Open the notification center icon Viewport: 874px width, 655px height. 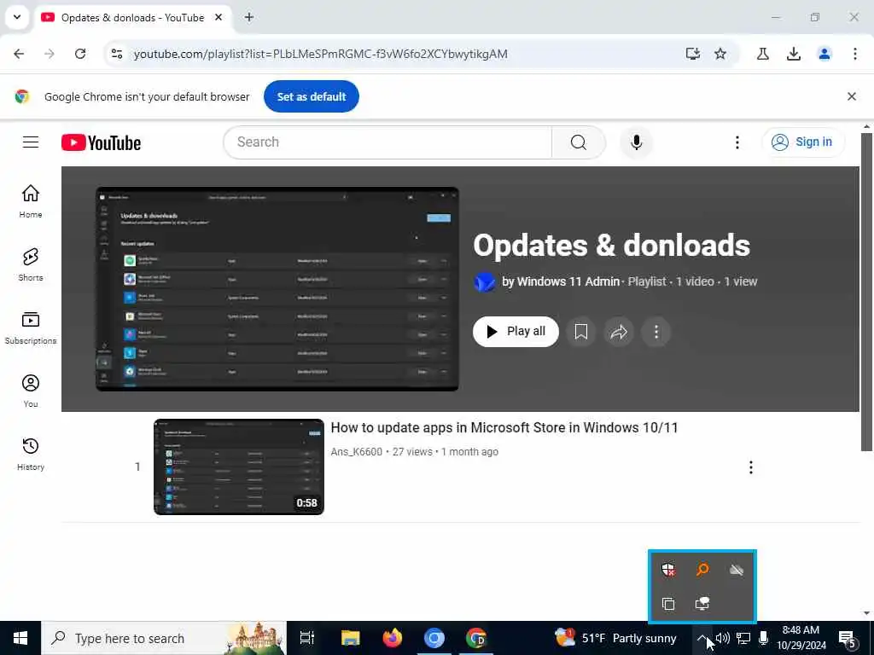pyautogui.click(x=848, y=639)
